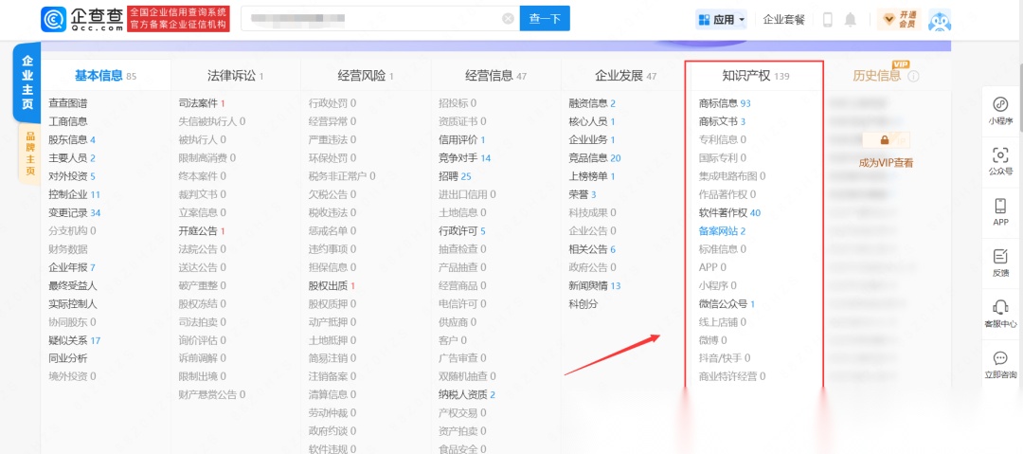This screenshot has width=1023, height=454.
Task: Open 小程序 from right sidebar
Action: pos(1000,111)
